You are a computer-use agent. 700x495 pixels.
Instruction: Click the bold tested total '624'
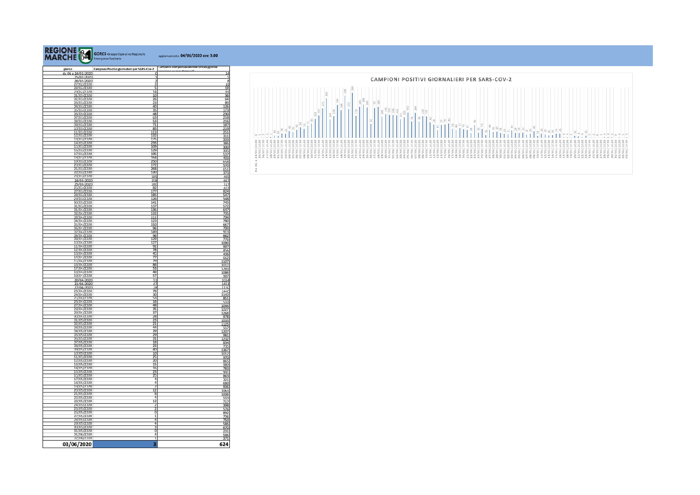coord(224,444)
